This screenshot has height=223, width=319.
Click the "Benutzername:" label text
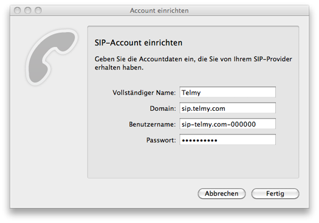pos(152,124)
